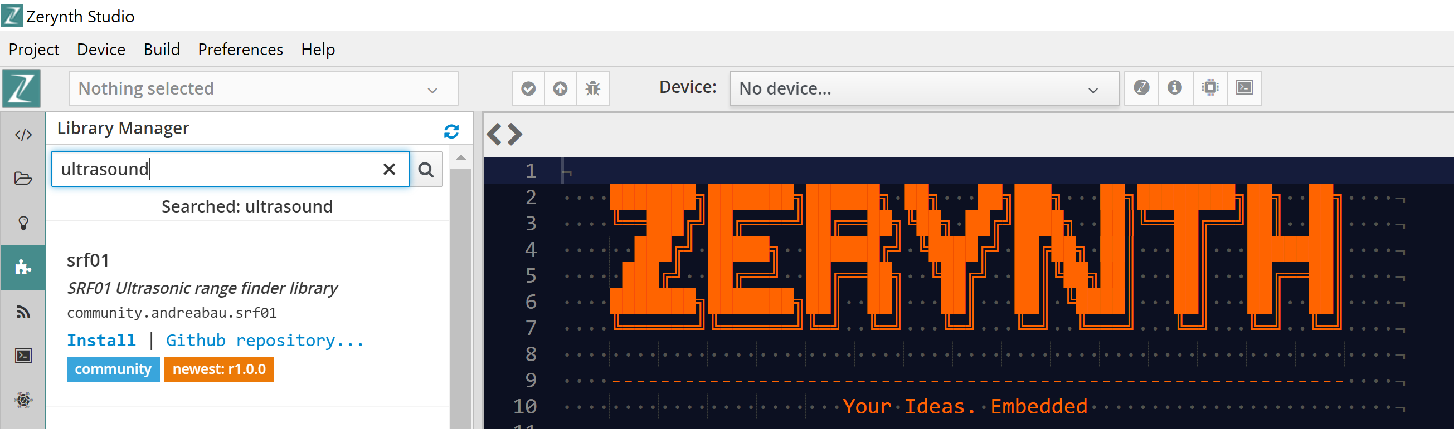1454x429 pixels.
Task: Open the Help menu
Action: pos(318,50)
